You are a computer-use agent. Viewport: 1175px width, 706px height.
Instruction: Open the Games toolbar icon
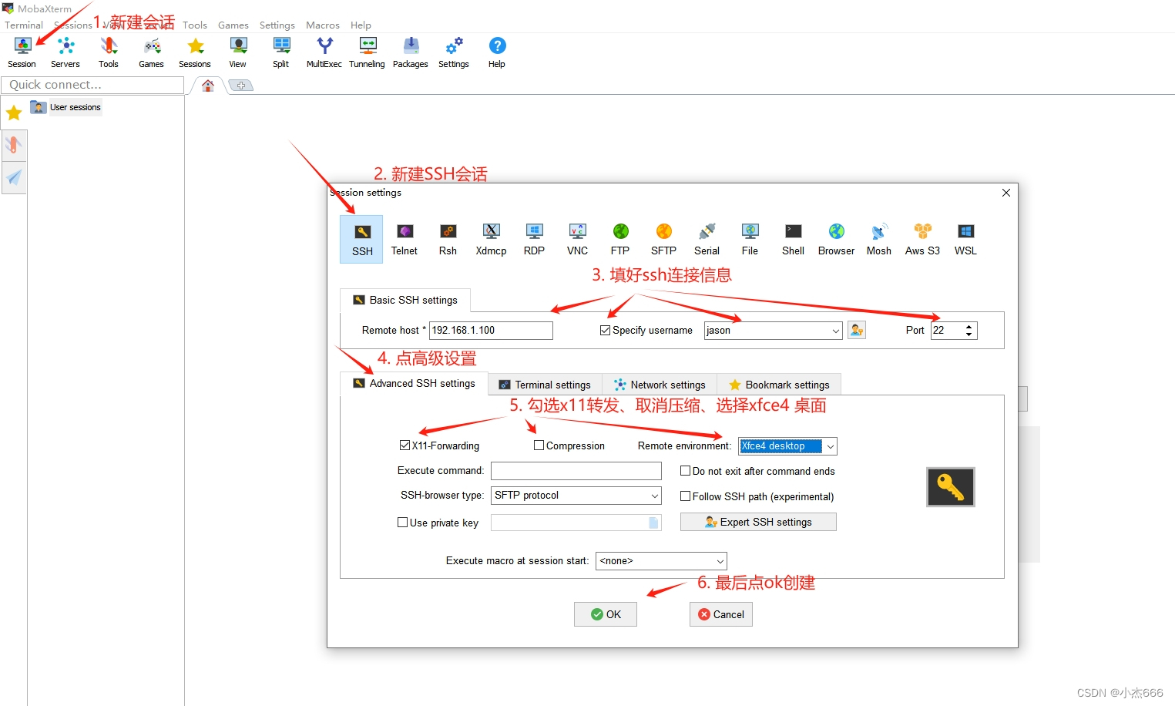[152, 52]
